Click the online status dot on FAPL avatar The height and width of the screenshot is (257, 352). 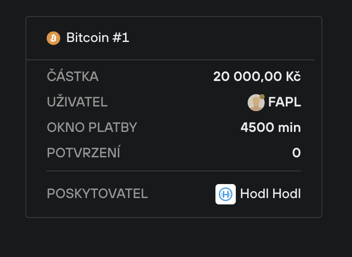point(263,96)
